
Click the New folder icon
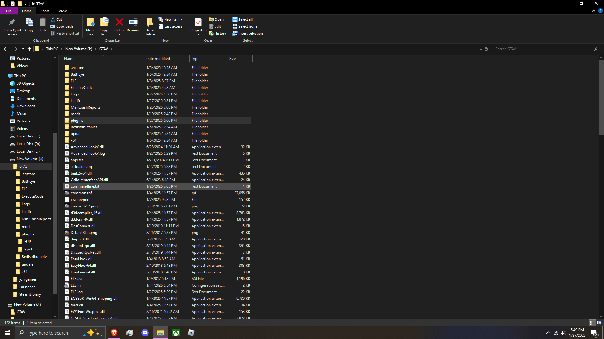(150, 23)
